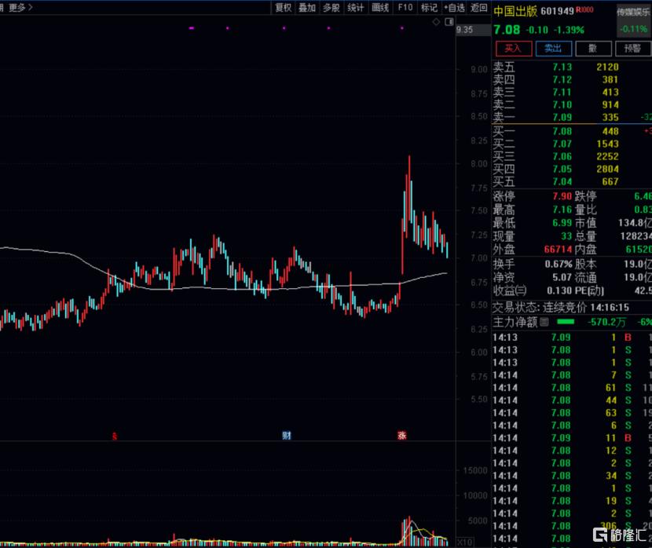The width and height of the screenshot is (652, 548).
Task: Expand the 更多 menu chevron
Action: click(31, 7)
